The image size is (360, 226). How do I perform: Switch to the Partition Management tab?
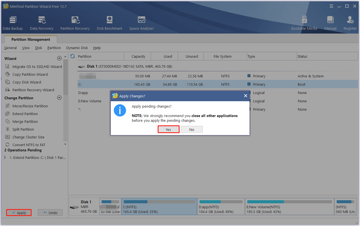point(31,39)
